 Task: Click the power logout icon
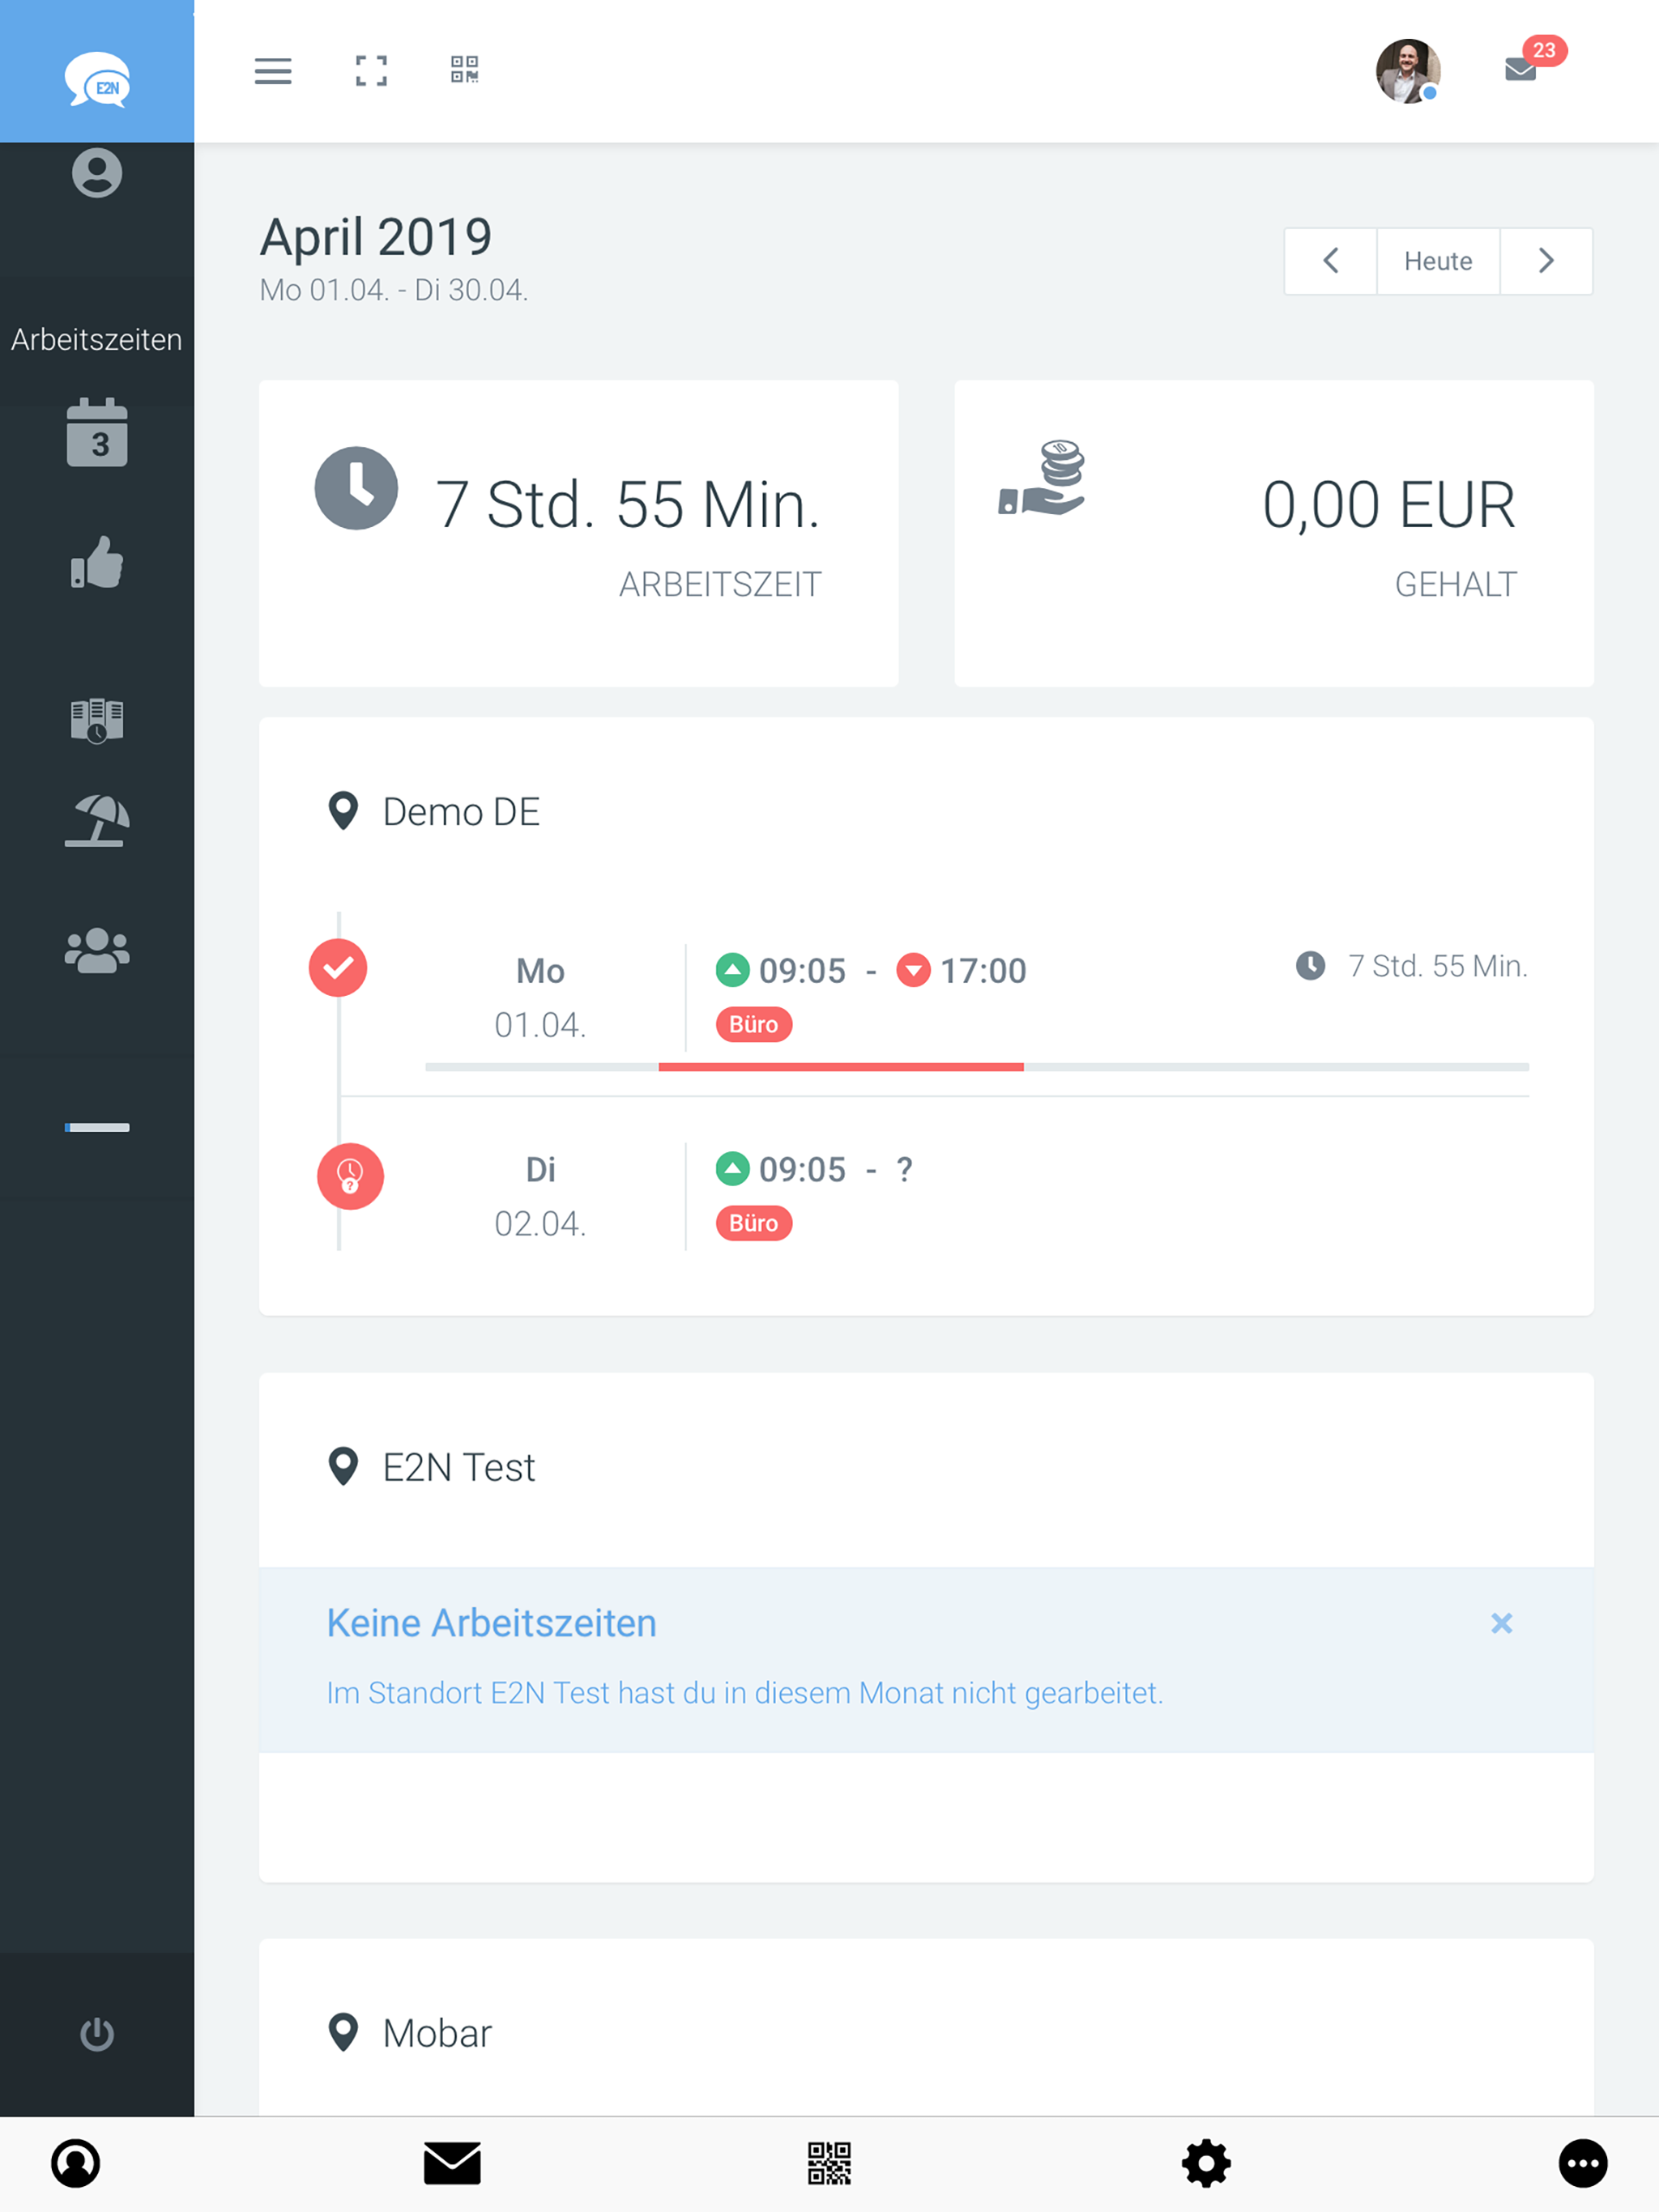(x=97, y=2033)
